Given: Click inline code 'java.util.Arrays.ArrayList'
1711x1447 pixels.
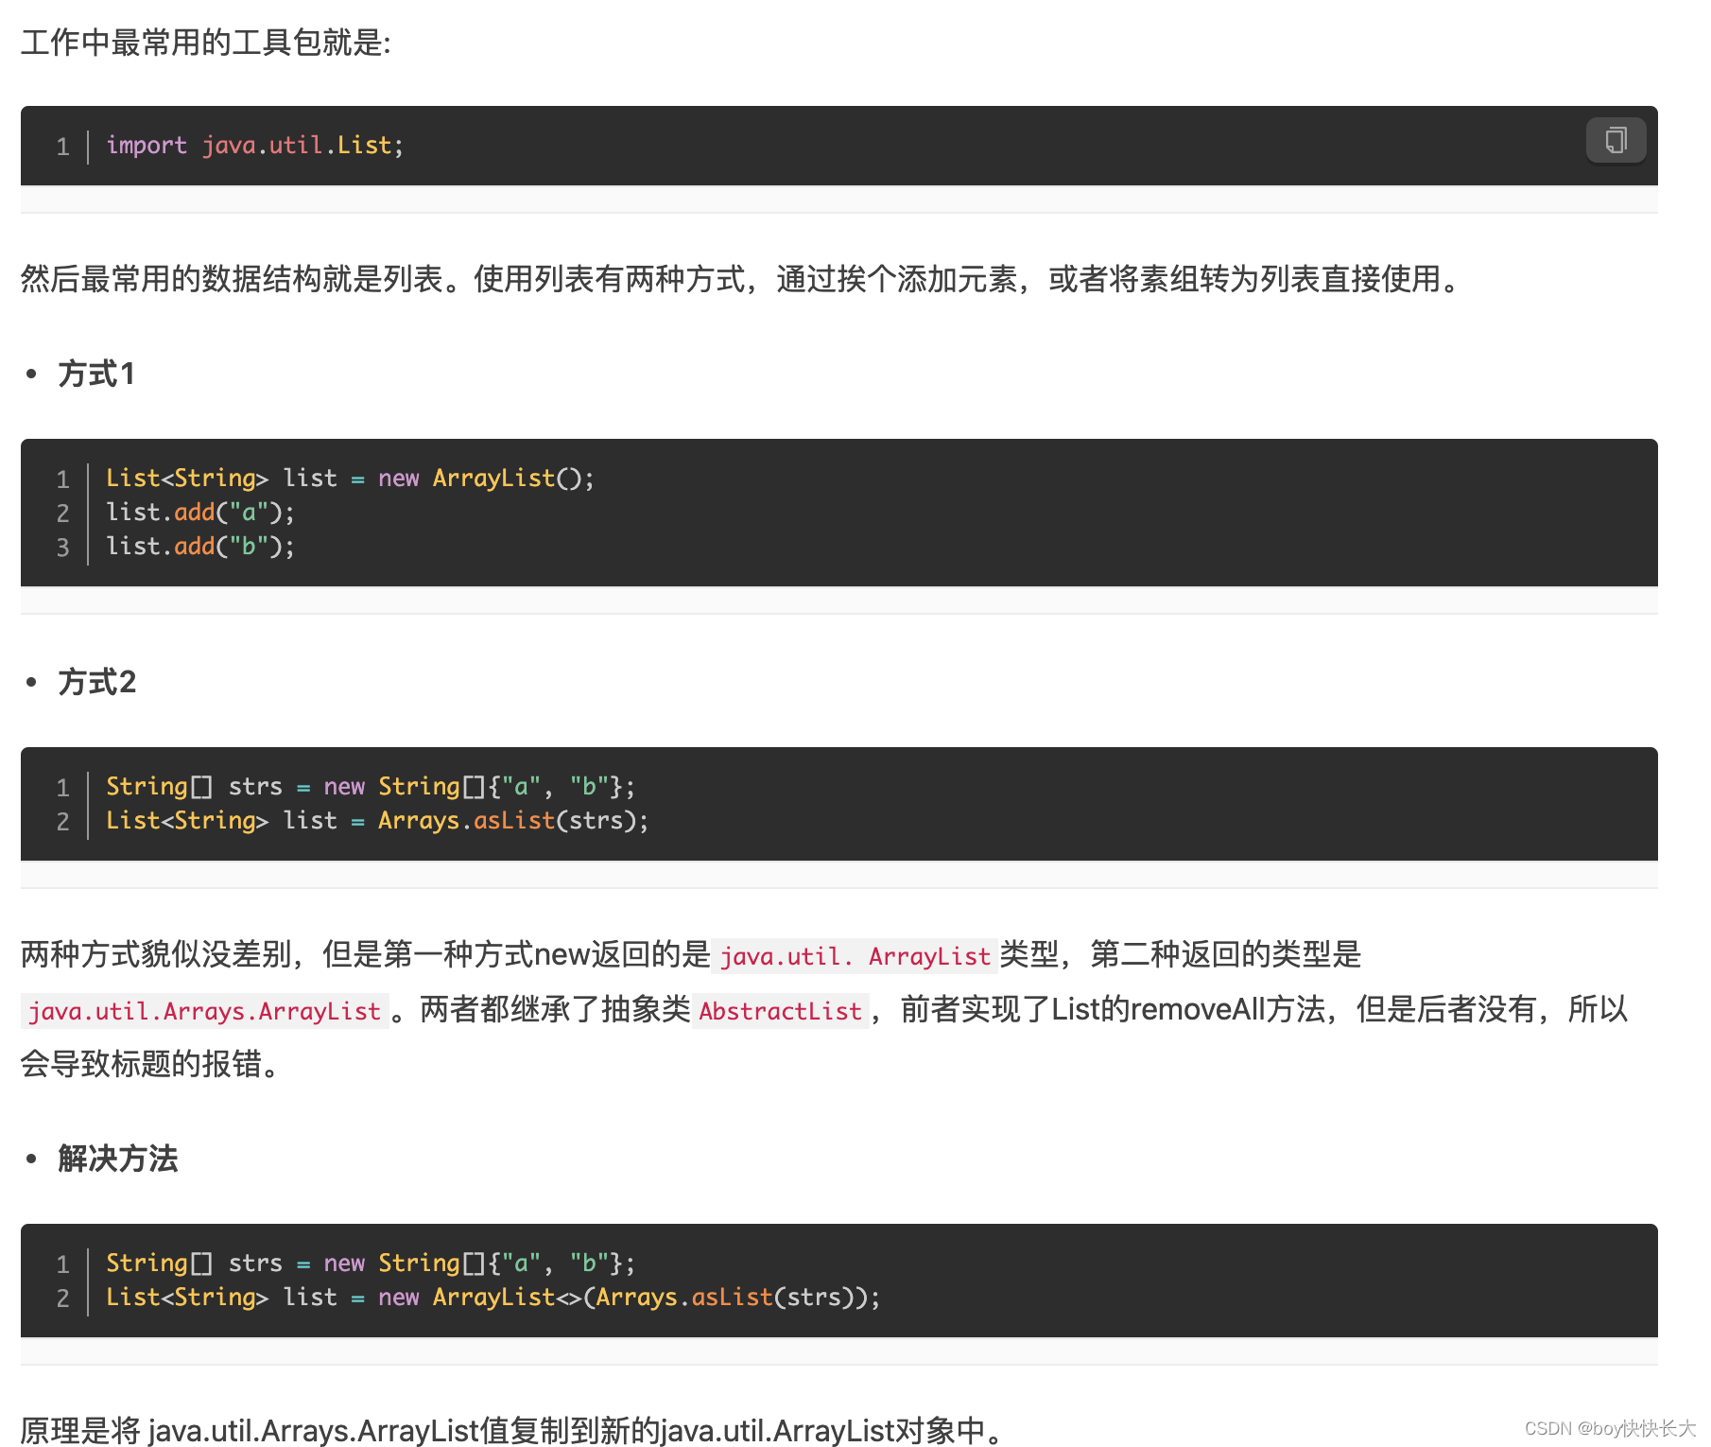Looking at the screenshot, I should tap(204, 1011).
